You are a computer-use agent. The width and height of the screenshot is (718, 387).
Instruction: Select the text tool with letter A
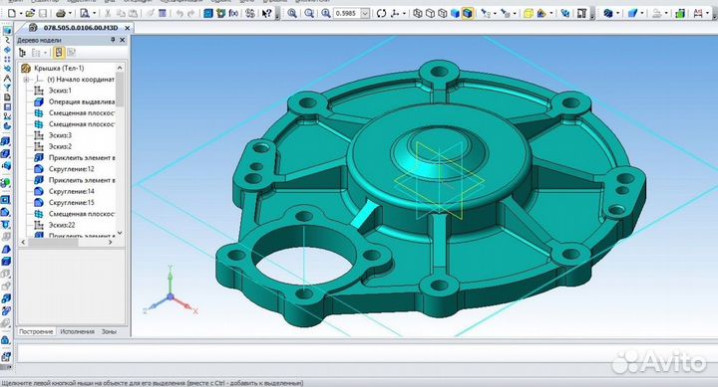click(7, 79)
